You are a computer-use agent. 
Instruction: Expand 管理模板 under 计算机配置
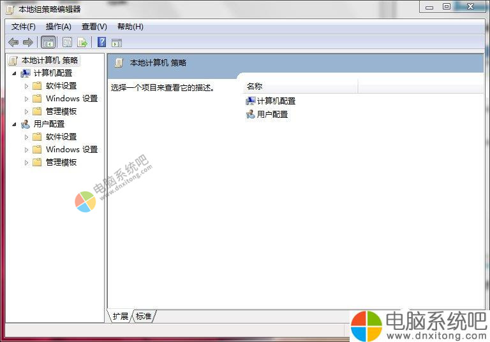point(27,111)
